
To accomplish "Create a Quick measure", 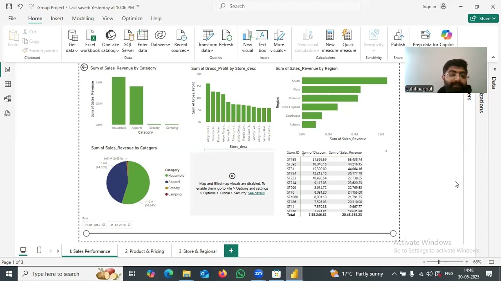I will point(348,41).
